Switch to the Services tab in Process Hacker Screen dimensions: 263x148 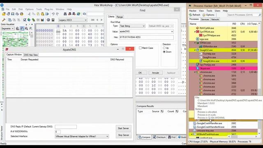tap(205, 19)
